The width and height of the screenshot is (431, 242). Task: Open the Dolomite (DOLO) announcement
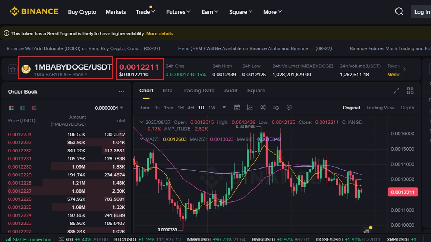83,48
